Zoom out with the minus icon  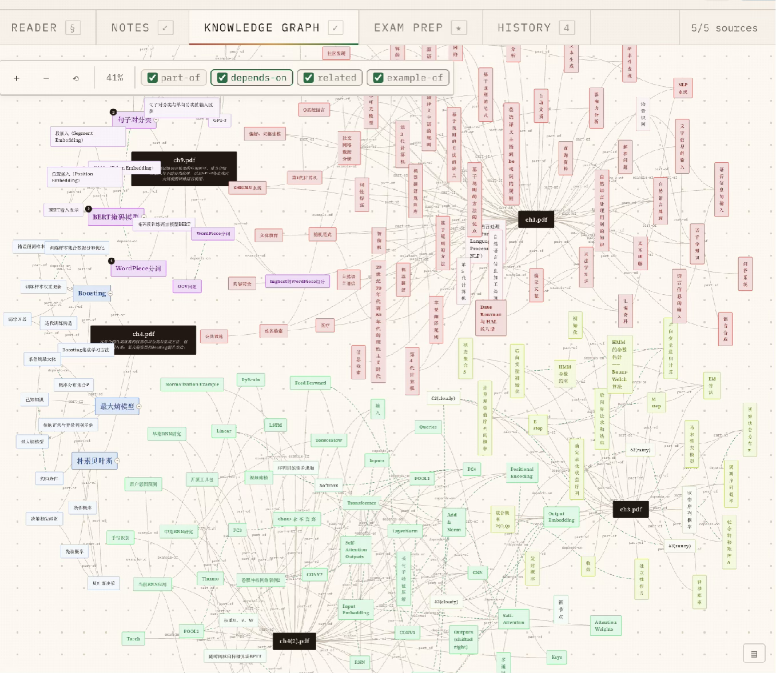pos(46,78)
